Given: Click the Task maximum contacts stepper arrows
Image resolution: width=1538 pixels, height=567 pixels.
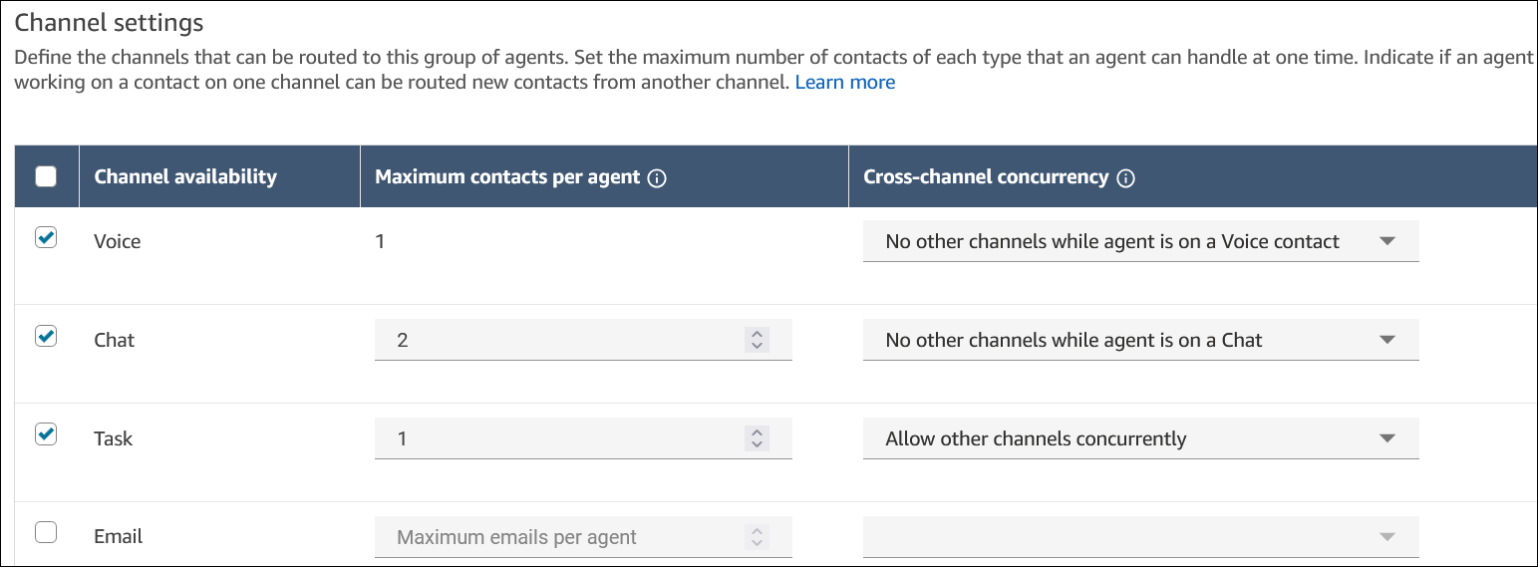Looking at the screenshot, I should (757, 438).
